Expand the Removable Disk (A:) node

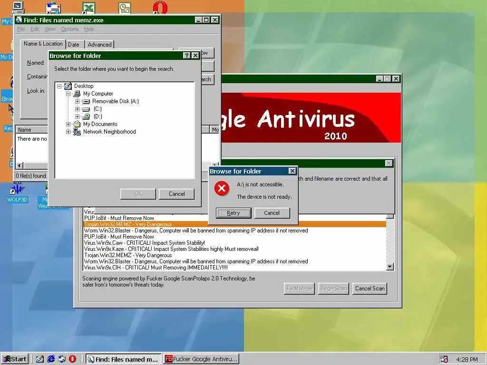coord(78,102)
